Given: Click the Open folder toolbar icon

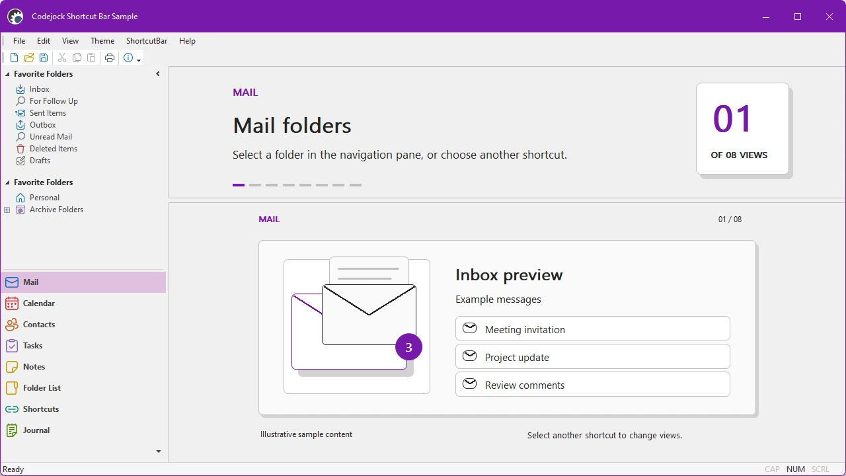Looking at the screenshot, I should [x=29, y=58].
